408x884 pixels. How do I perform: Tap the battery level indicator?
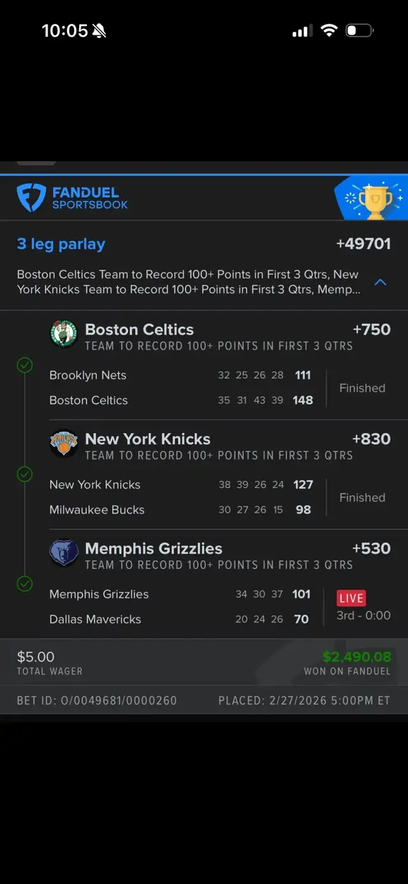coord(359,29)
